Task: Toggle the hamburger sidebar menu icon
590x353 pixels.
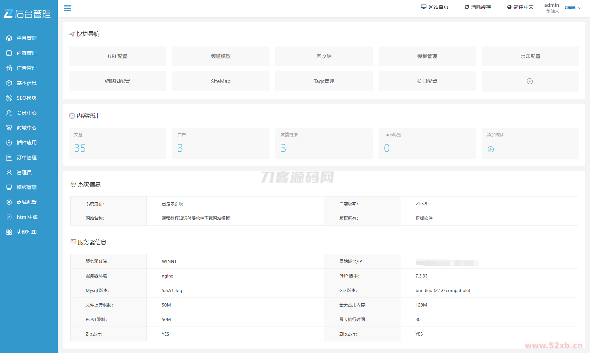Action: (x=67, y=8)
